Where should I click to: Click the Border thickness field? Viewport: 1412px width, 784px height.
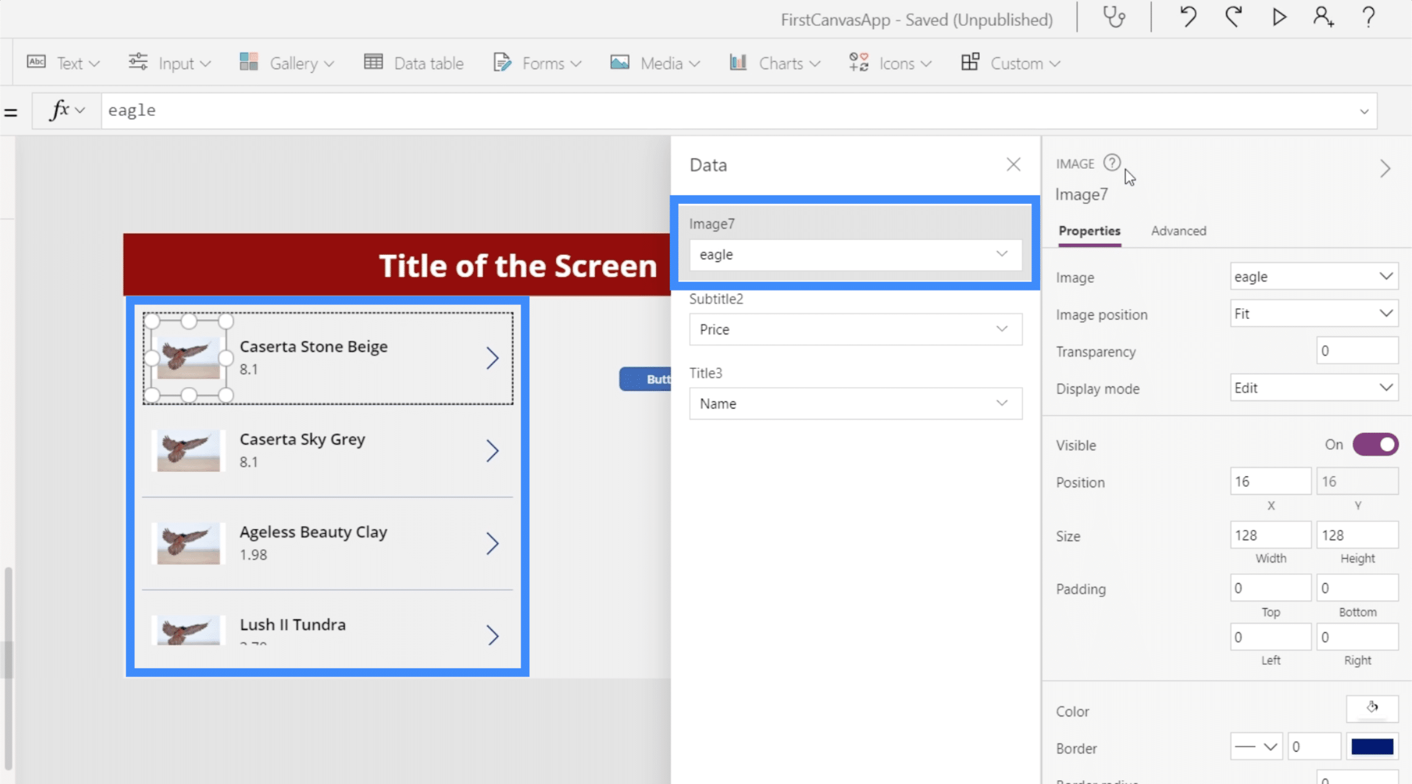coord(1314,747)
